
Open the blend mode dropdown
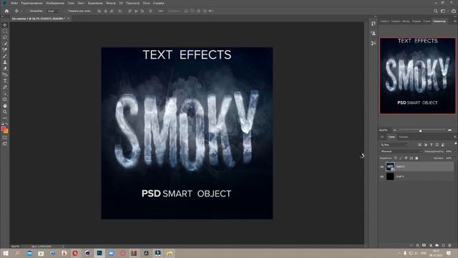tap(401, 151)
